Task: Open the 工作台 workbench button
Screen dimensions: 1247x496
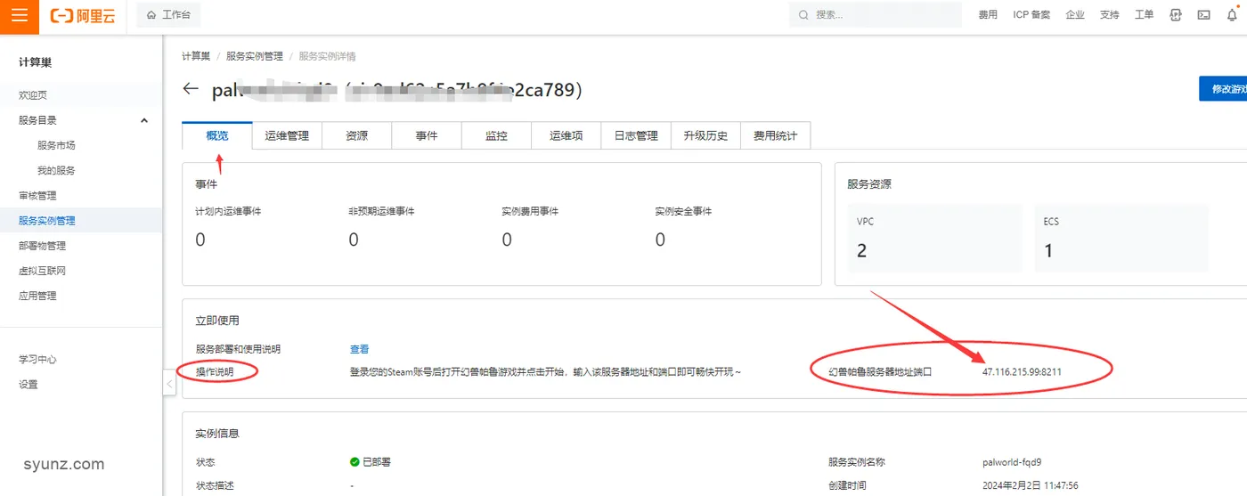Action: tap(169, 15)
